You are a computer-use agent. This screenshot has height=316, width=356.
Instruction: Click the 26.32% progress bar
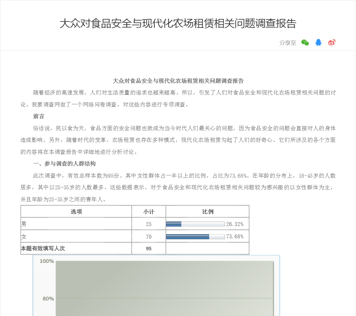click(x=196, y=224)
